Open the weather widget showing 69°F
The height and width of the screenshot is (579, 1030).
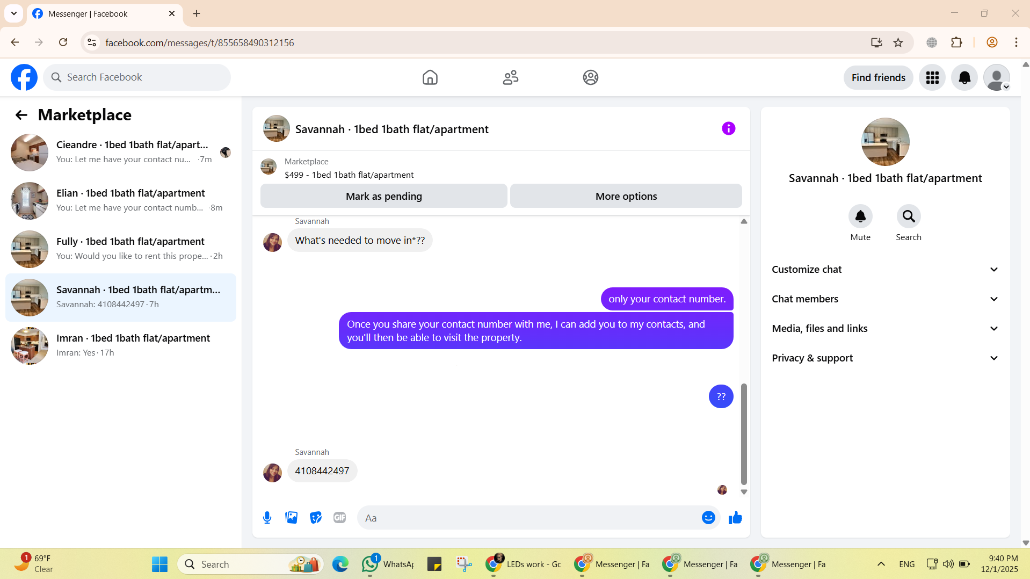coord(33,564)
